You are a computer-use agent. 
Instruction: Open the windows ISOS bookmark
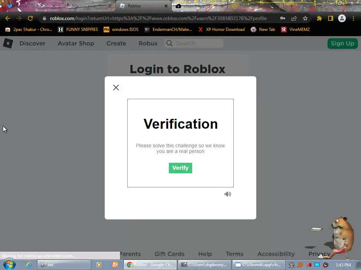[x=121, y=30]
